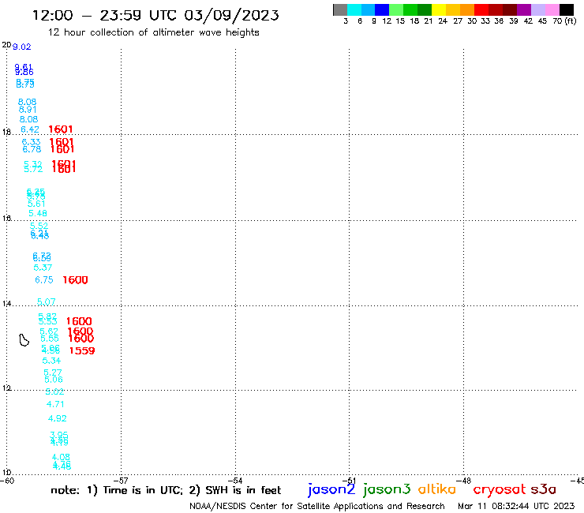This screenshot has width=584, height=513.
Task: Click the subtitle '12 hour collection of altimeter wave heights'
Action: (x=153, y=32)
